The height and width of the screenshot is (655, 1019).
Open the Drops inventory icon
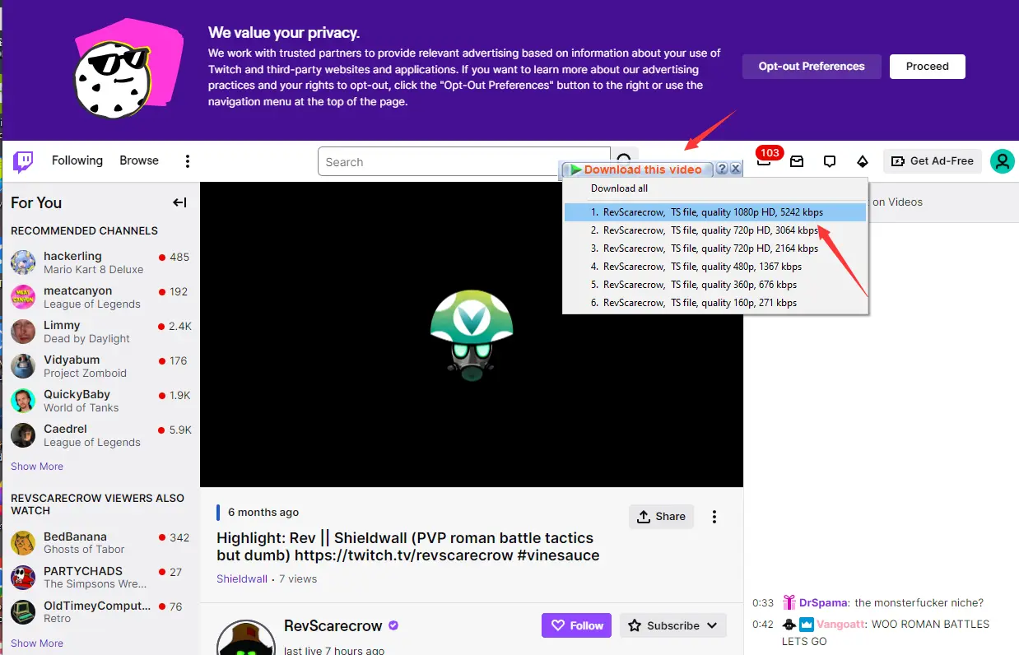coord(862,160)
